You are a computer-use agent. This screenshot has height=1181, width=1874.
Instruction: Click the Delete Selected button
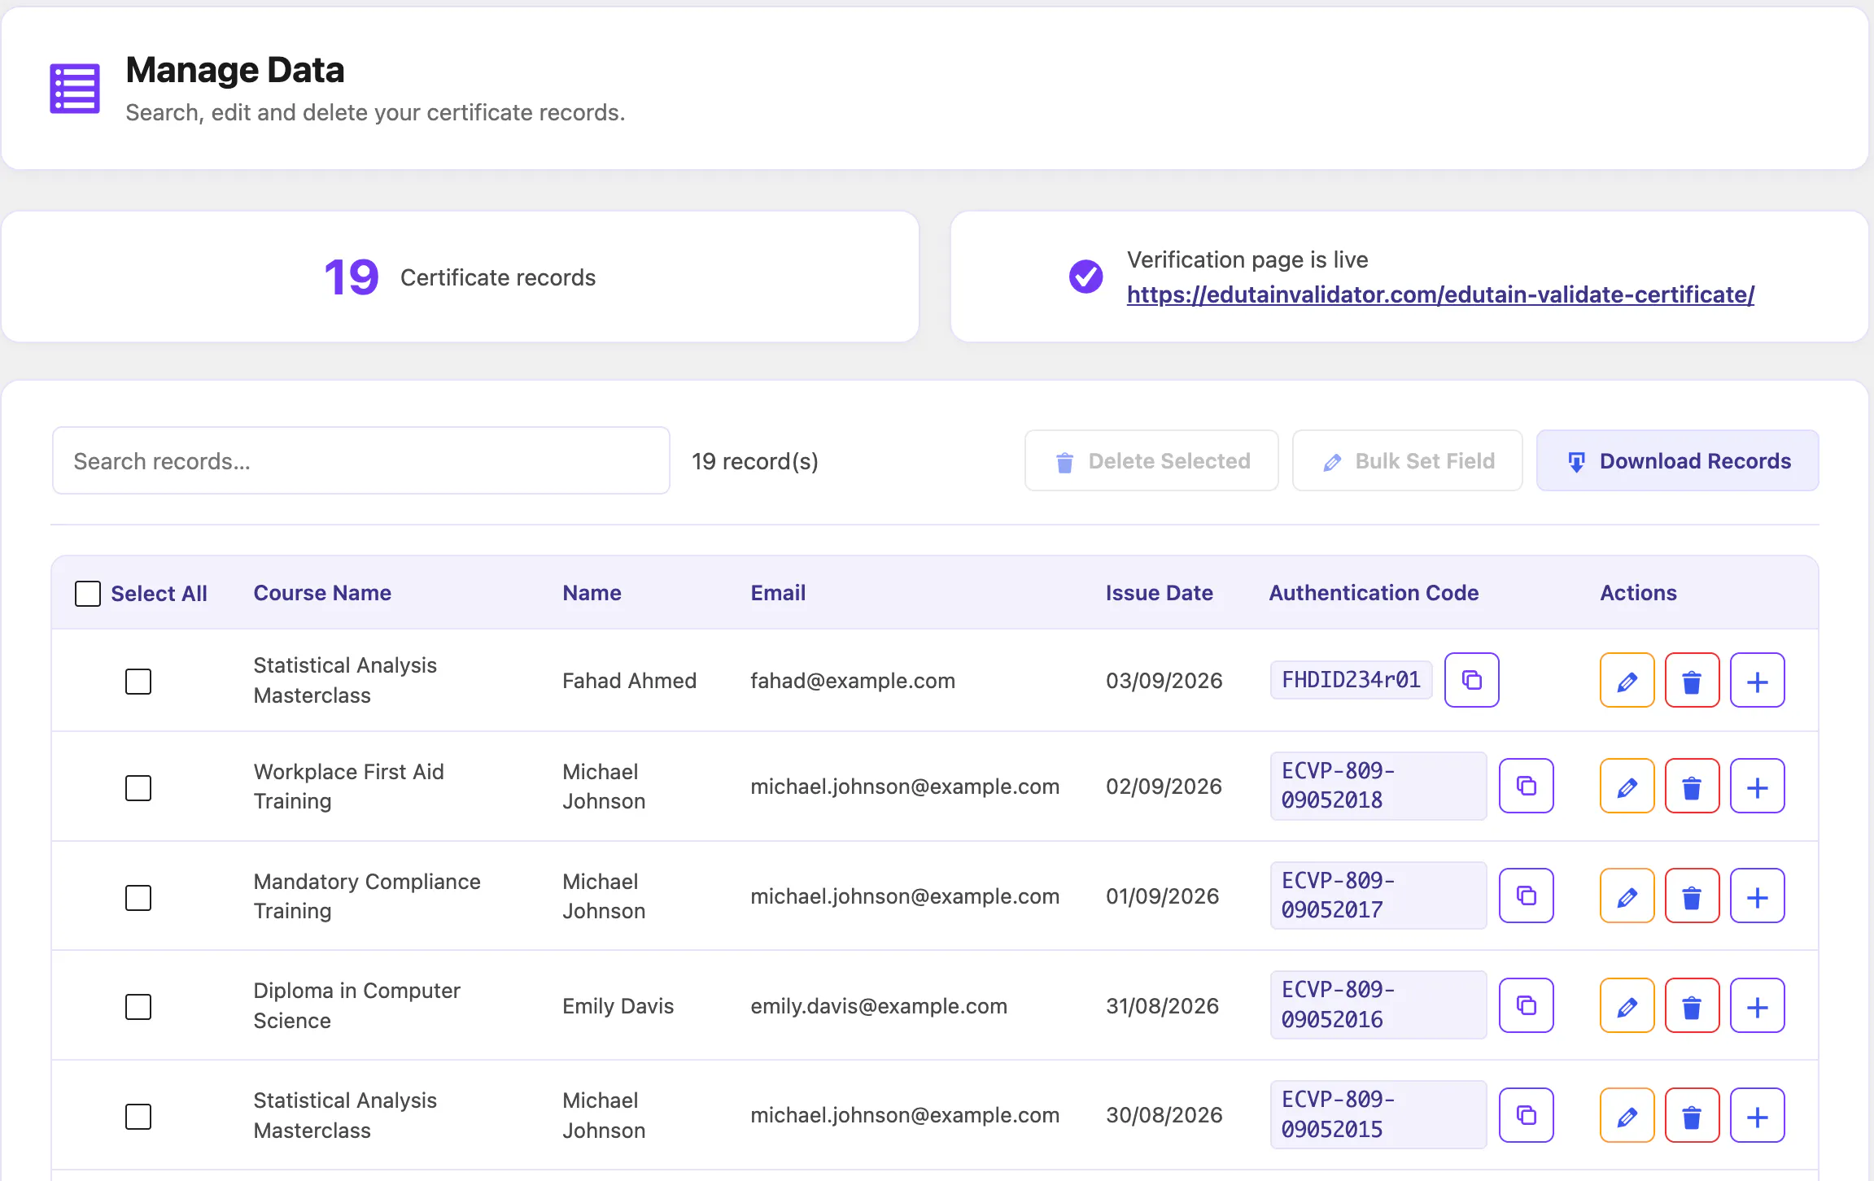(1151, 460)
